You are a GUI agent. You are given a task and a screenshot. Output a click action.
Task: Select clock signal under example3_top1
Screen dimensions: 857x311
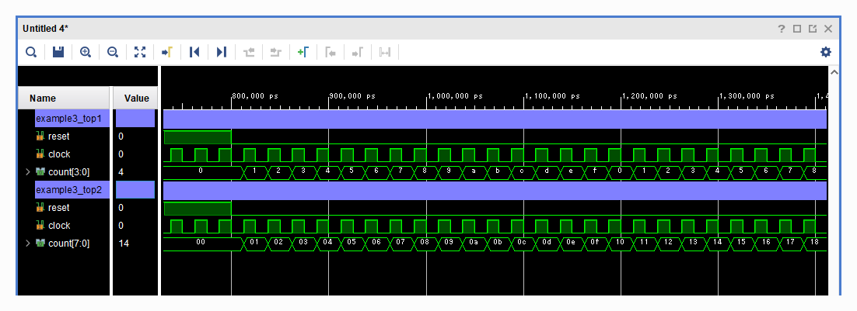(59, 154)
